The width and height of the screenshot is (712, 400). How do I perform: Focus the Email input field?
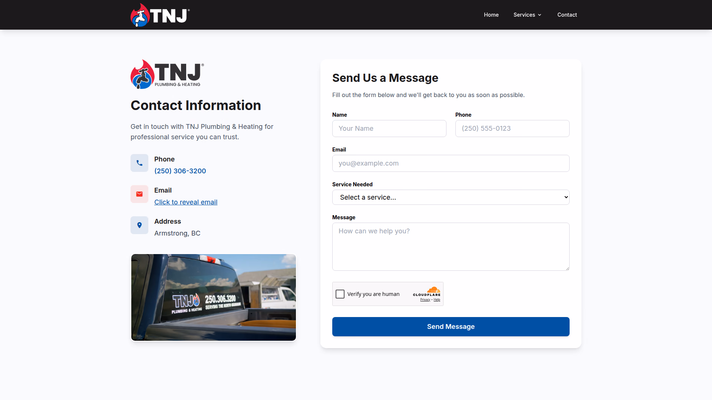click(x=451, y=163)
